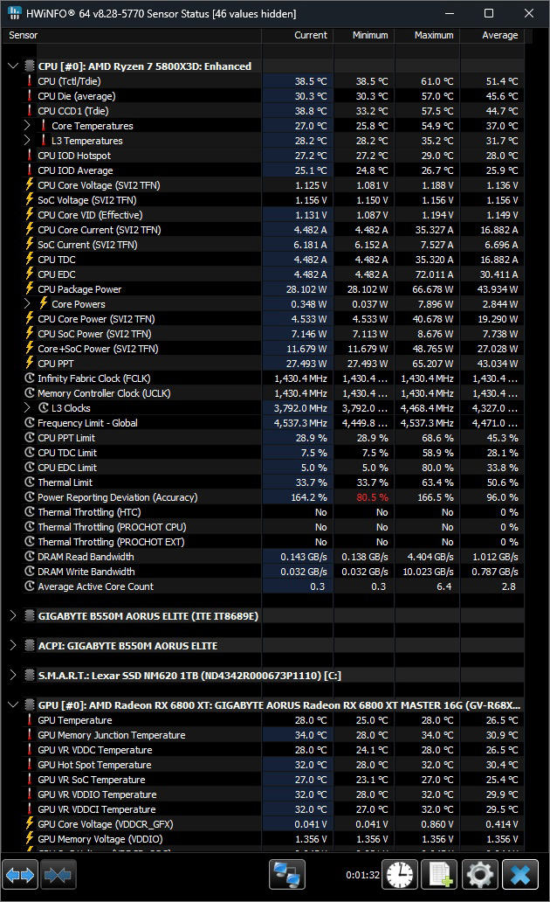Collapse the AMD Ryzen 7 5800X3D group

click(13, 66)
